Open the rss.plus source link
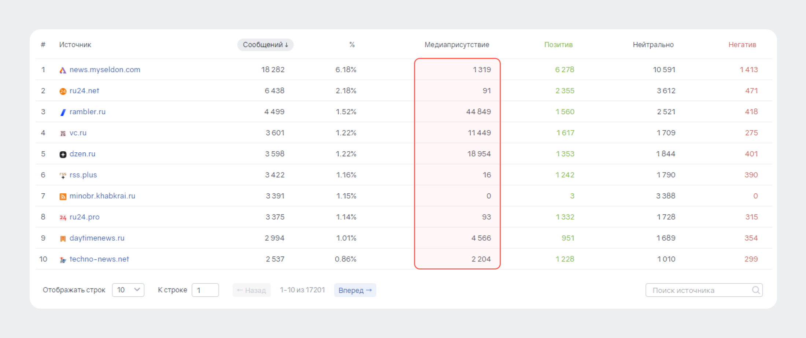The width and height of the screenshot is (806, 338). click(x=83, y=175)
